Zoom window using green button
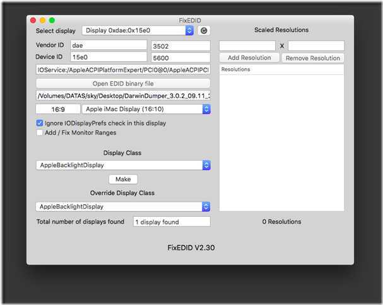Viewport: 383px width, 305px height. [52, 20]
